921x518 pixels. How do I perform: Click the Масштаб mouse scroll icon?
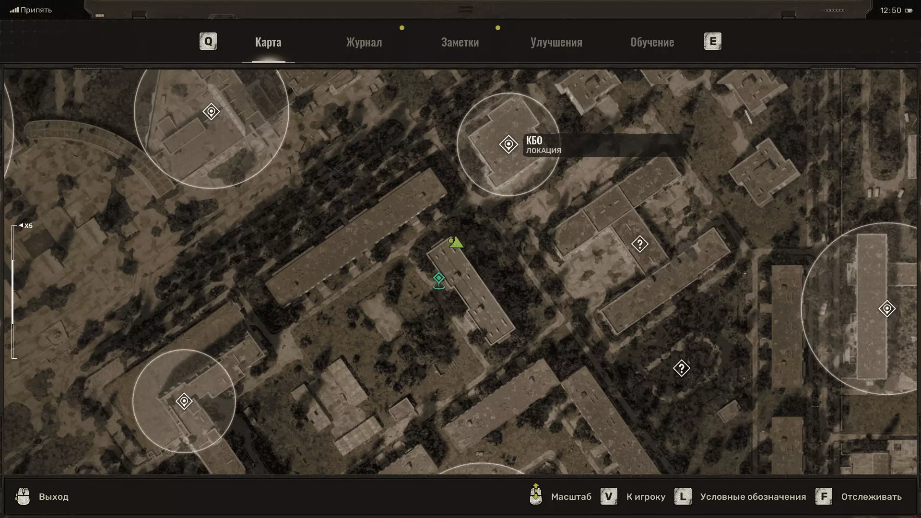536,495
